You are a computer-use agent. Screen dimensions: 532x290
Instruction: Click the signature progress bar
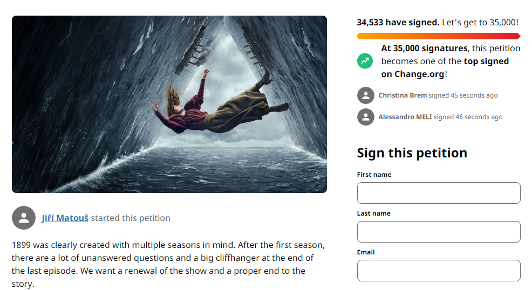tap(439, 36)
